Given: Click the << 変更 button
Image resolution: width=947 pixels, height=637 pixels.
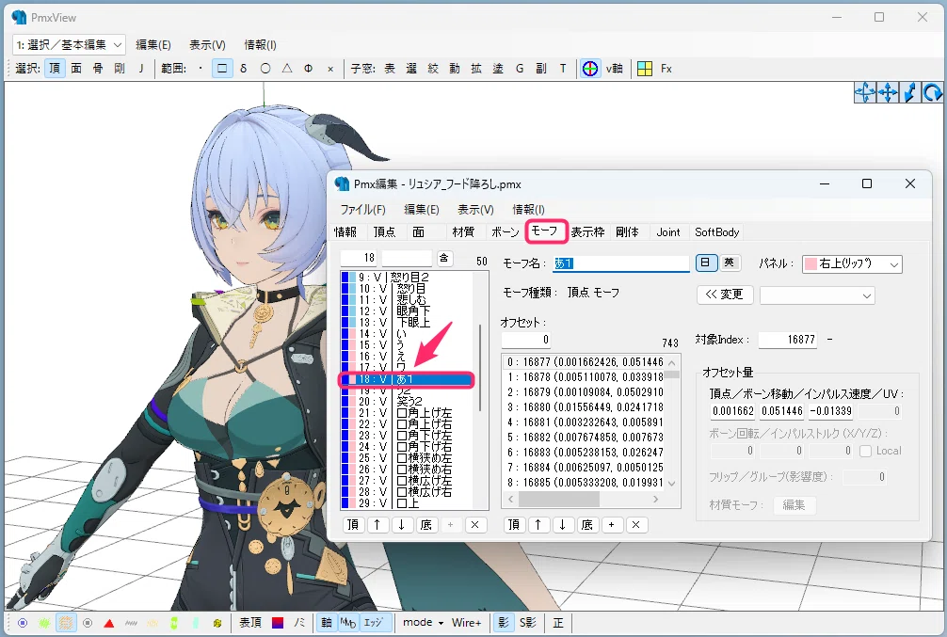Looking at the screenshot, I should (x=724, y=295).
